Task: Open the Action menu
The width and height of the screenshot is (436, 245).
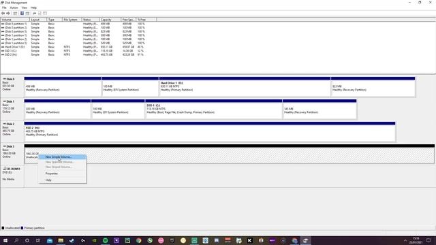Action: click(14, 7)
